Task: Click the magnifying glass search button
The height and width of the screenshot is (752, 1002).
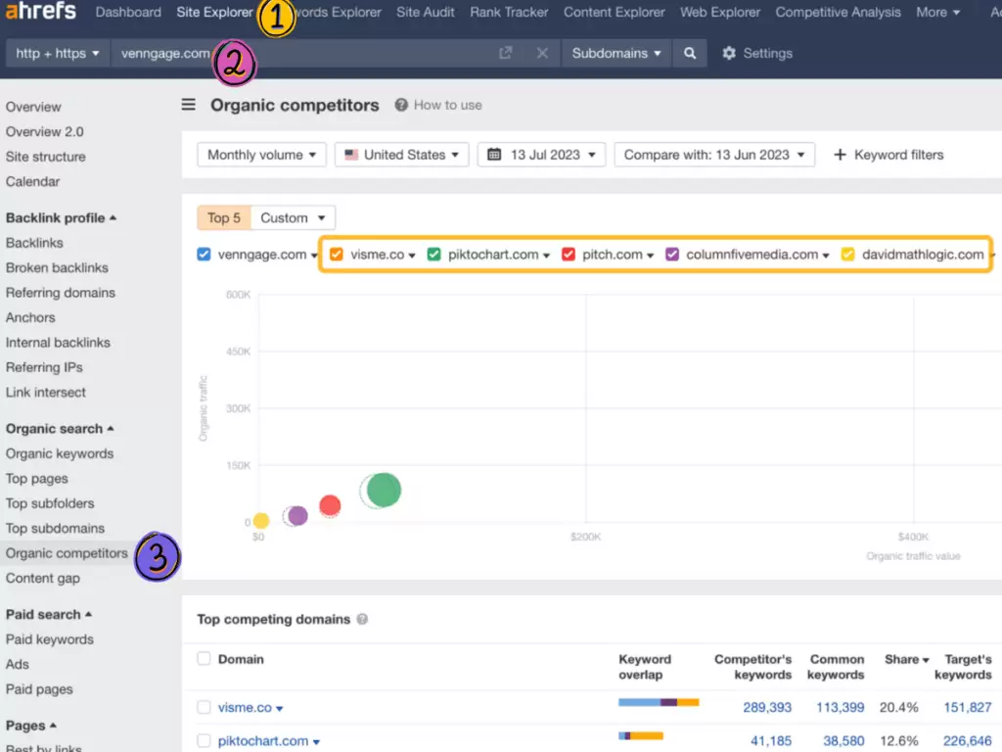Action: (x=690, y=53)
